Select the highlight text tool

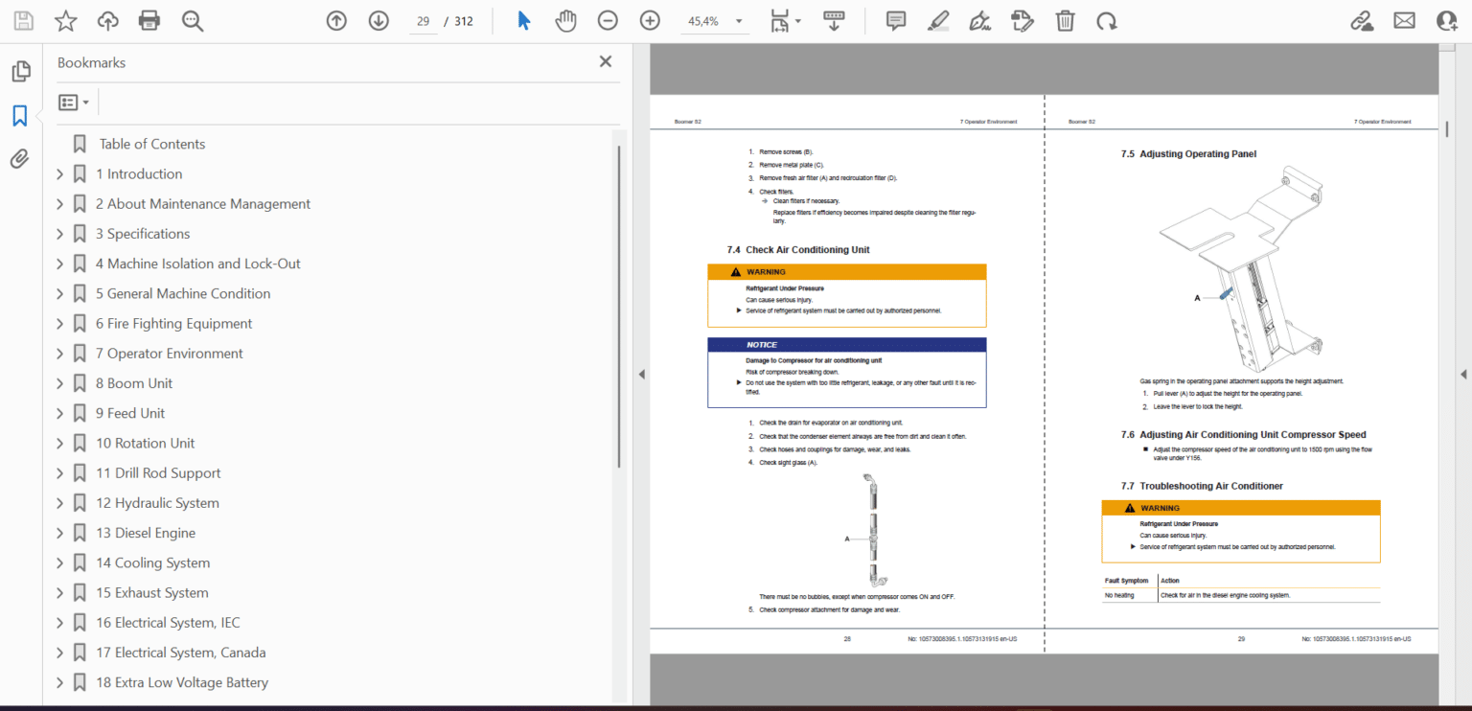pyautogui.click(x=938, y=20)
